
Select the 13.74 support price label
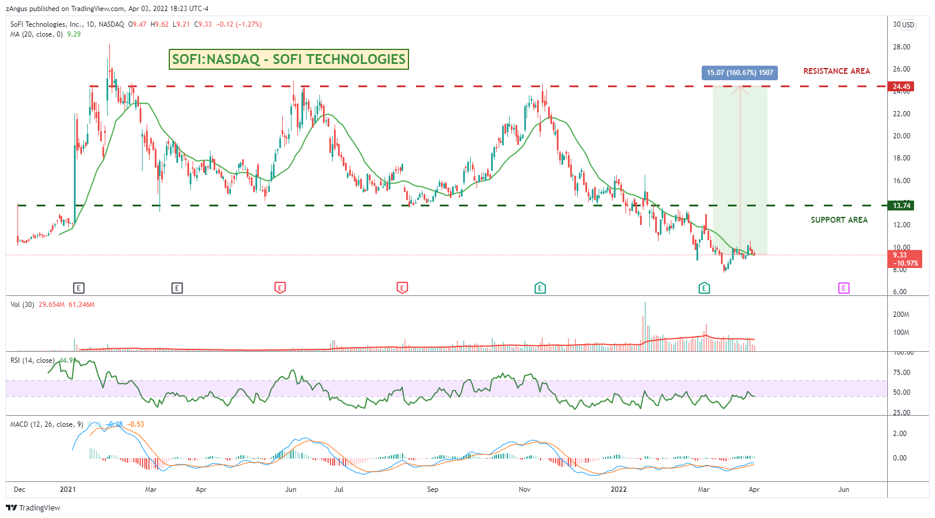901,205
